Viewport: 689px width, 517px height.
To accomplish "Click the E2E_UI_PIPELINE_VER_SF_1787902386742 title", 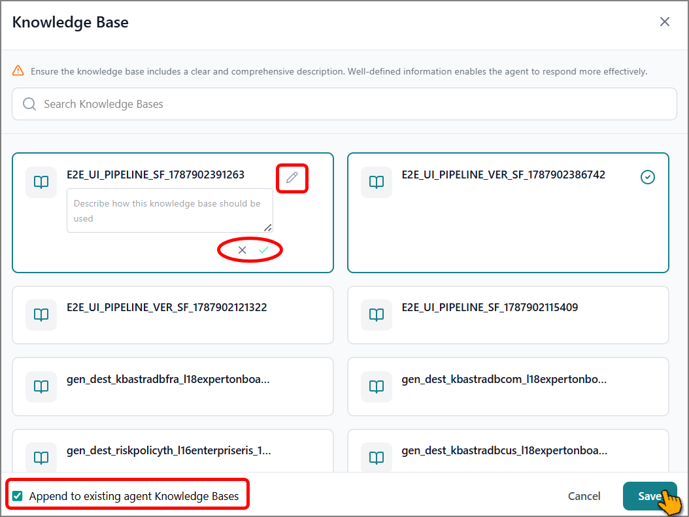I will (503, 175).
